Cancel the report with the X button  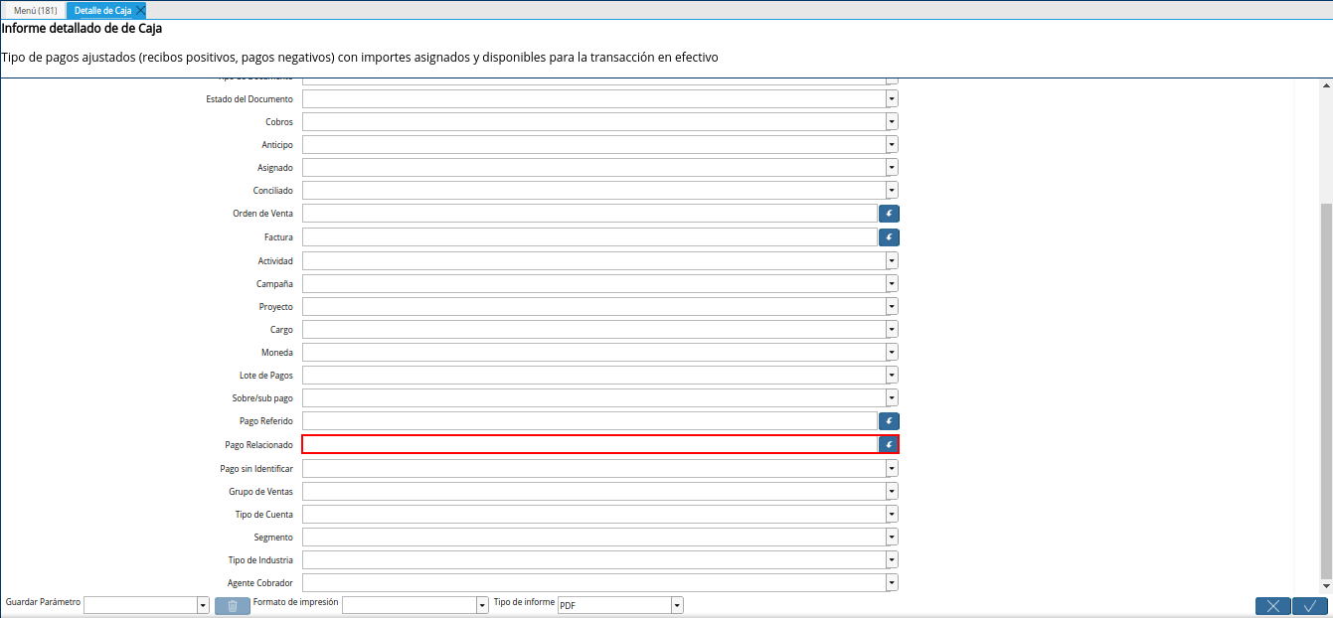(1272, 606)
